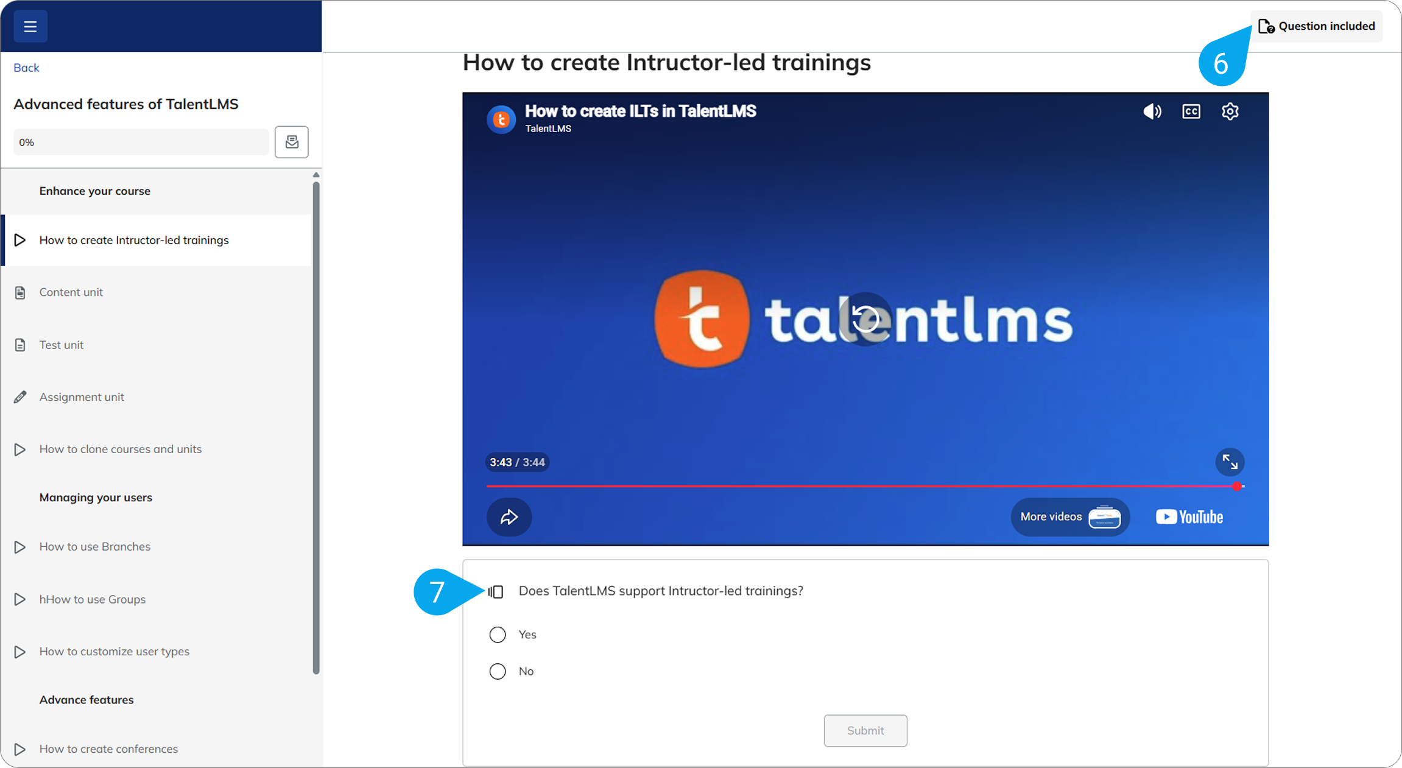The height and width of the screenshot is (768, 1402).
Task: Click the TalentLMS channel name
Action: (548, 129)
